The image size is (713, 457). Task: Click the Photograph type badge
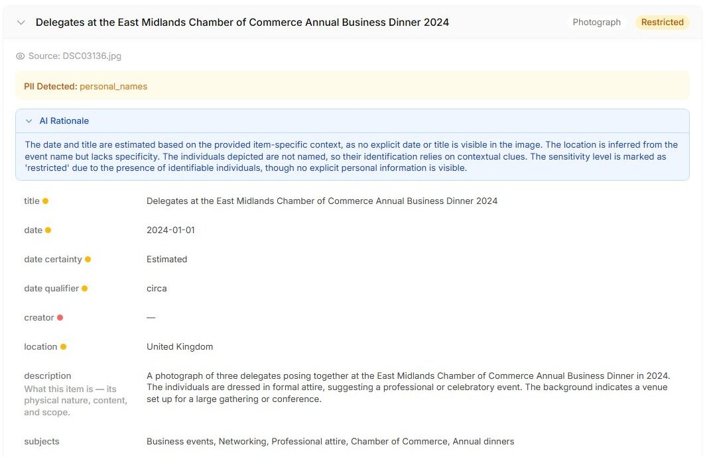(596, 23)
